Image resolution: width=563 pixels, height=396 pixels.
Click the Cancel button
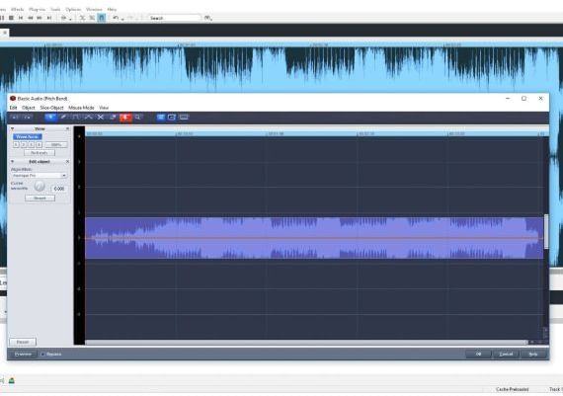[x=506, y=355]
